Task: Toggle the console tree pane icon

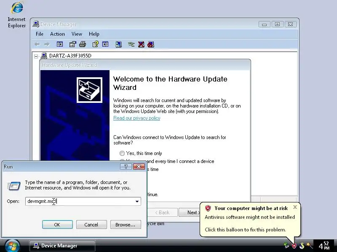Action: (59, 45)
